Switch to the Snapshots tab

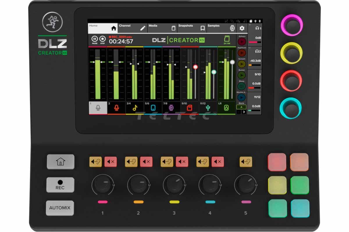(x=192, y=28)
